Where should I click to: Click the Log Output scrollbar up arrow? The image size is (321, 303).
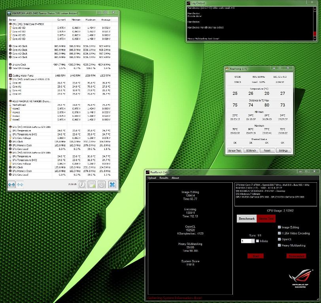pyautogui.click(x=315, y=9)
